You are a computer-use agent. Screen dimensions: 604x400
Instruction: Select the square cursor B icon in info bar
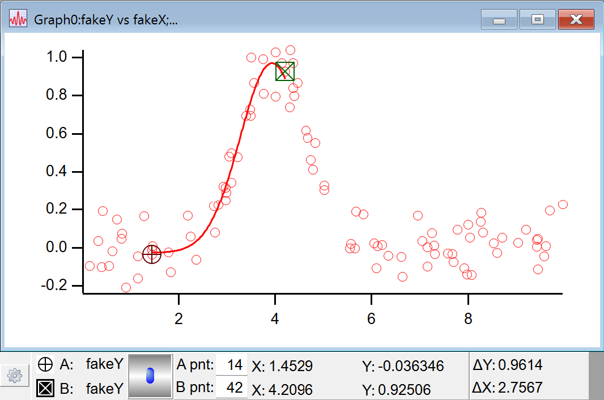click(x=45, y=389)
